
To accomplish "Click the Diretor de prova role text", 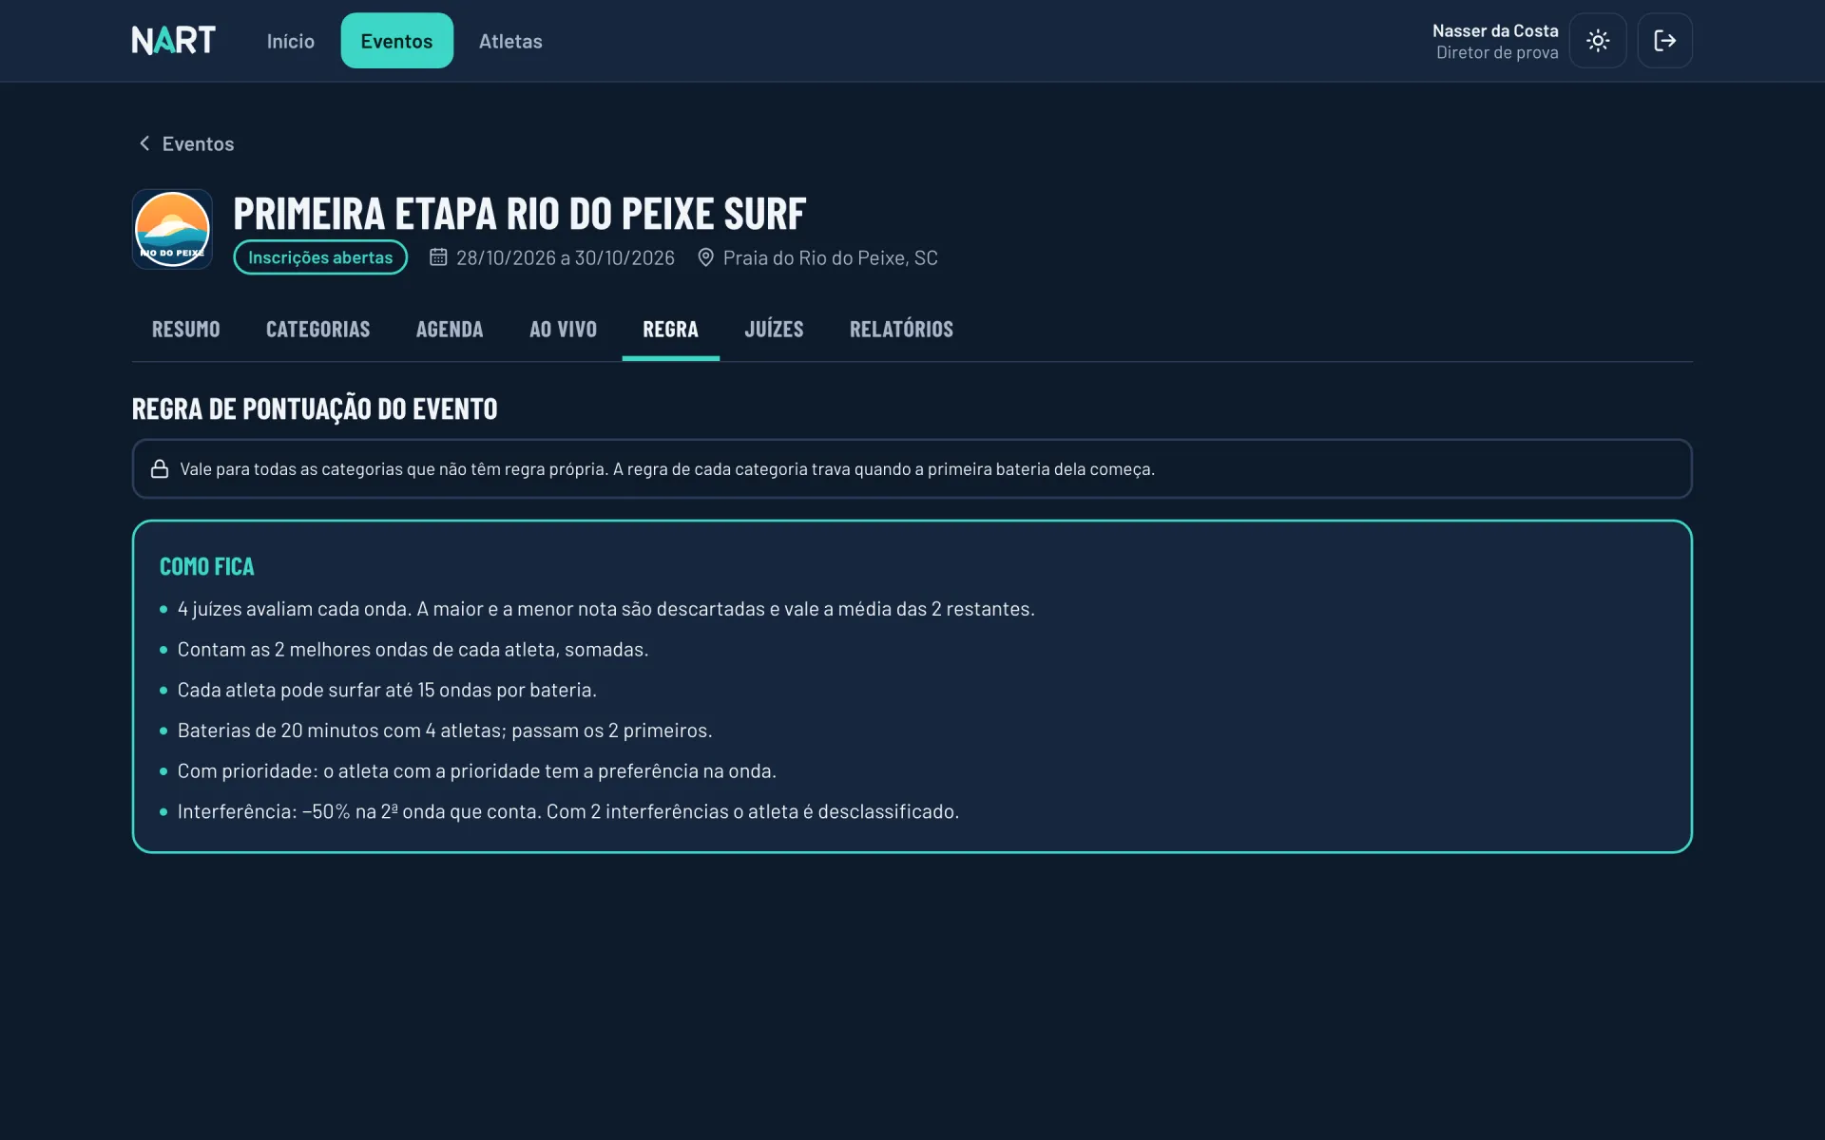I will pyautogui.click(x=1497, y=52).
